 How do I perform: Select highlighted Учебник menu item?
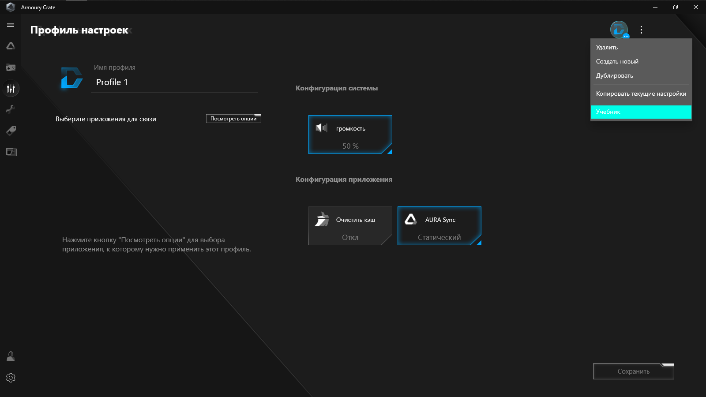pos(641,112)
